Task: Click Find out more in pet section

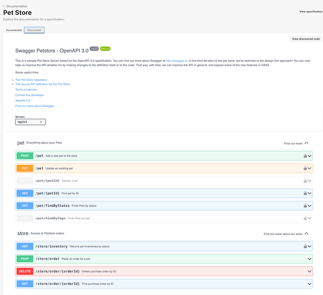Action: pyautogui.click(x=293, y=144)
